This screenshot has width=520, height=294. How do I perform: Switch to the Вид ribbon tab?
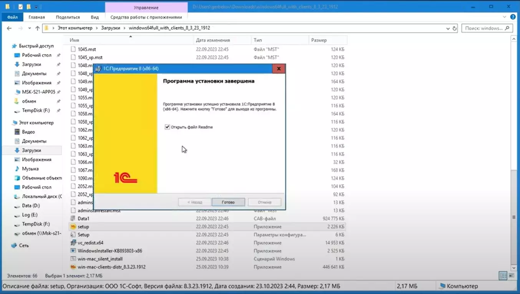coord(95,17)
